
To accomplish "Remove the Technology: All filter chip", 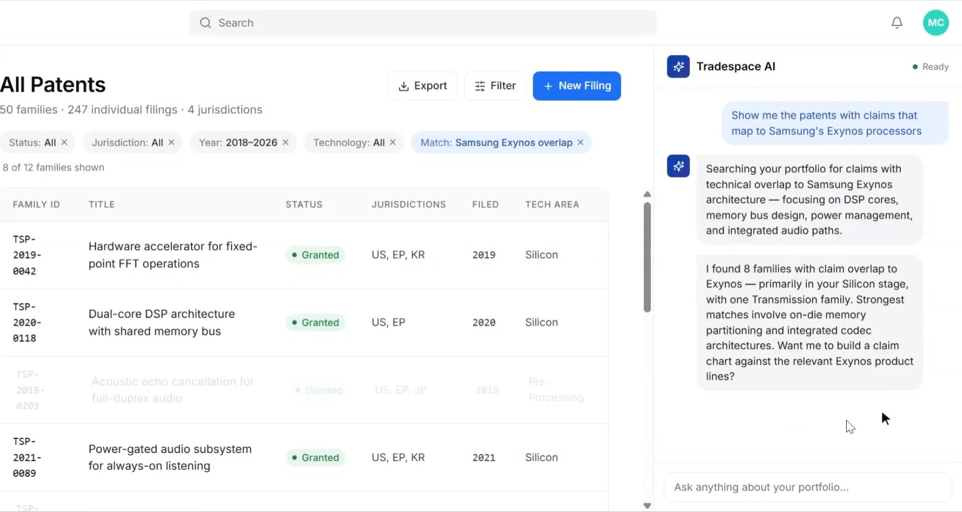I will pos(393,142).
